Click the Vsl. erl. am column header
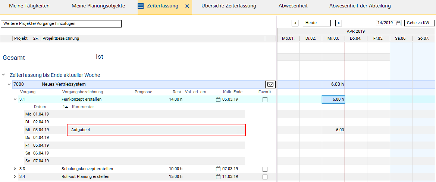This screenshot has height=182, width=436. point(195,92)
